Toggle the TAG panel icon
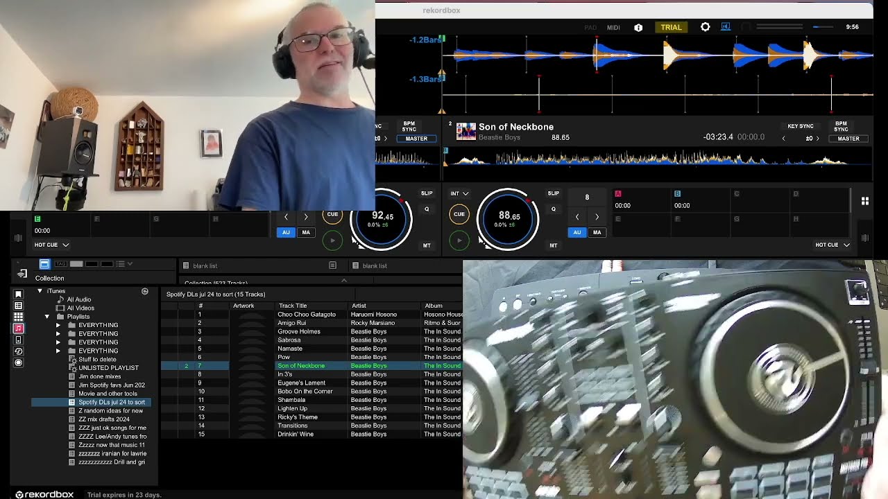Image resolution: width=888 pixels, height=499 pixels. point(60,264)
